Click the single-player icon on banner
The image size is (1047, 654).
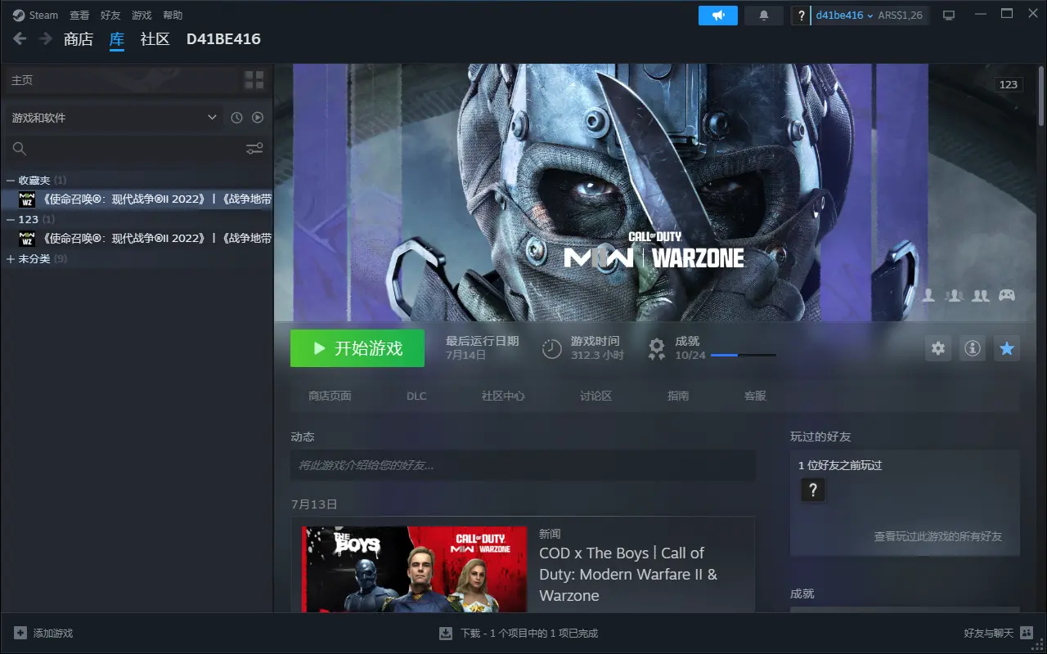[928, 296]
